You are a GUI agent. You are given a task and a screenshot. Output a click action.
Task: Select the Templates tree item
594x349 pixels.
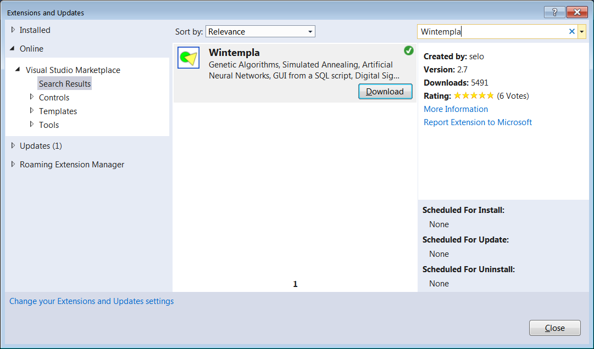tap(58, 111)
